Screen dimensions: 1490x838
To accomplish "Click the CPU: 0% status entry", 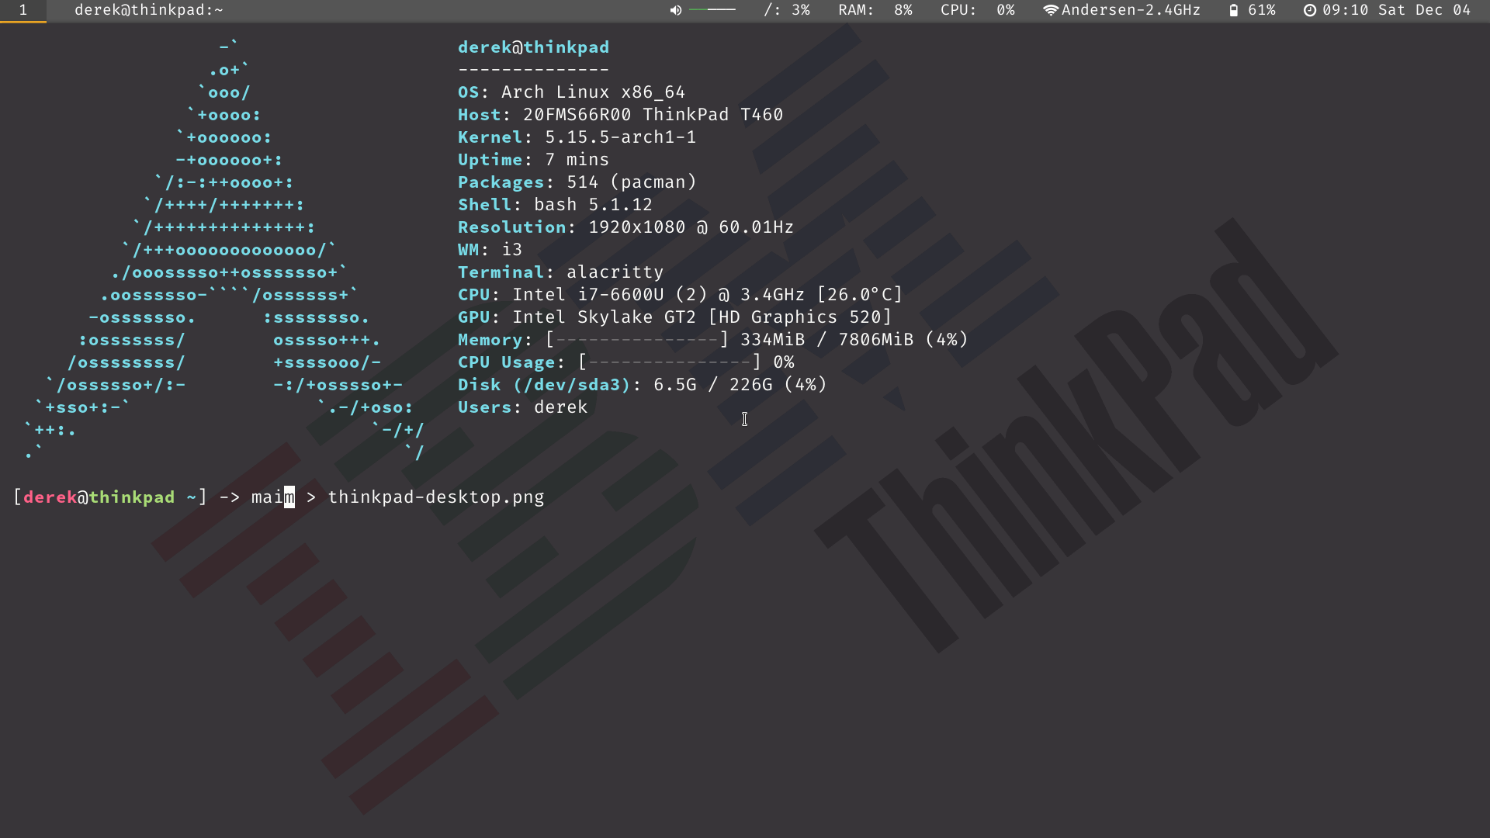I will click(x=978, y=10).
